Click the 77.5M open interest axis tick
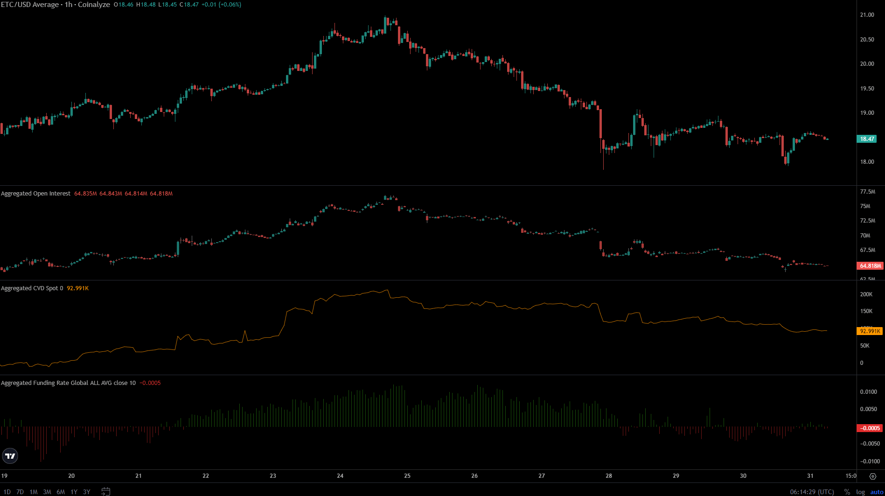Image resolution: width=885 pixels, height=496 pixels. coord(868,192)
